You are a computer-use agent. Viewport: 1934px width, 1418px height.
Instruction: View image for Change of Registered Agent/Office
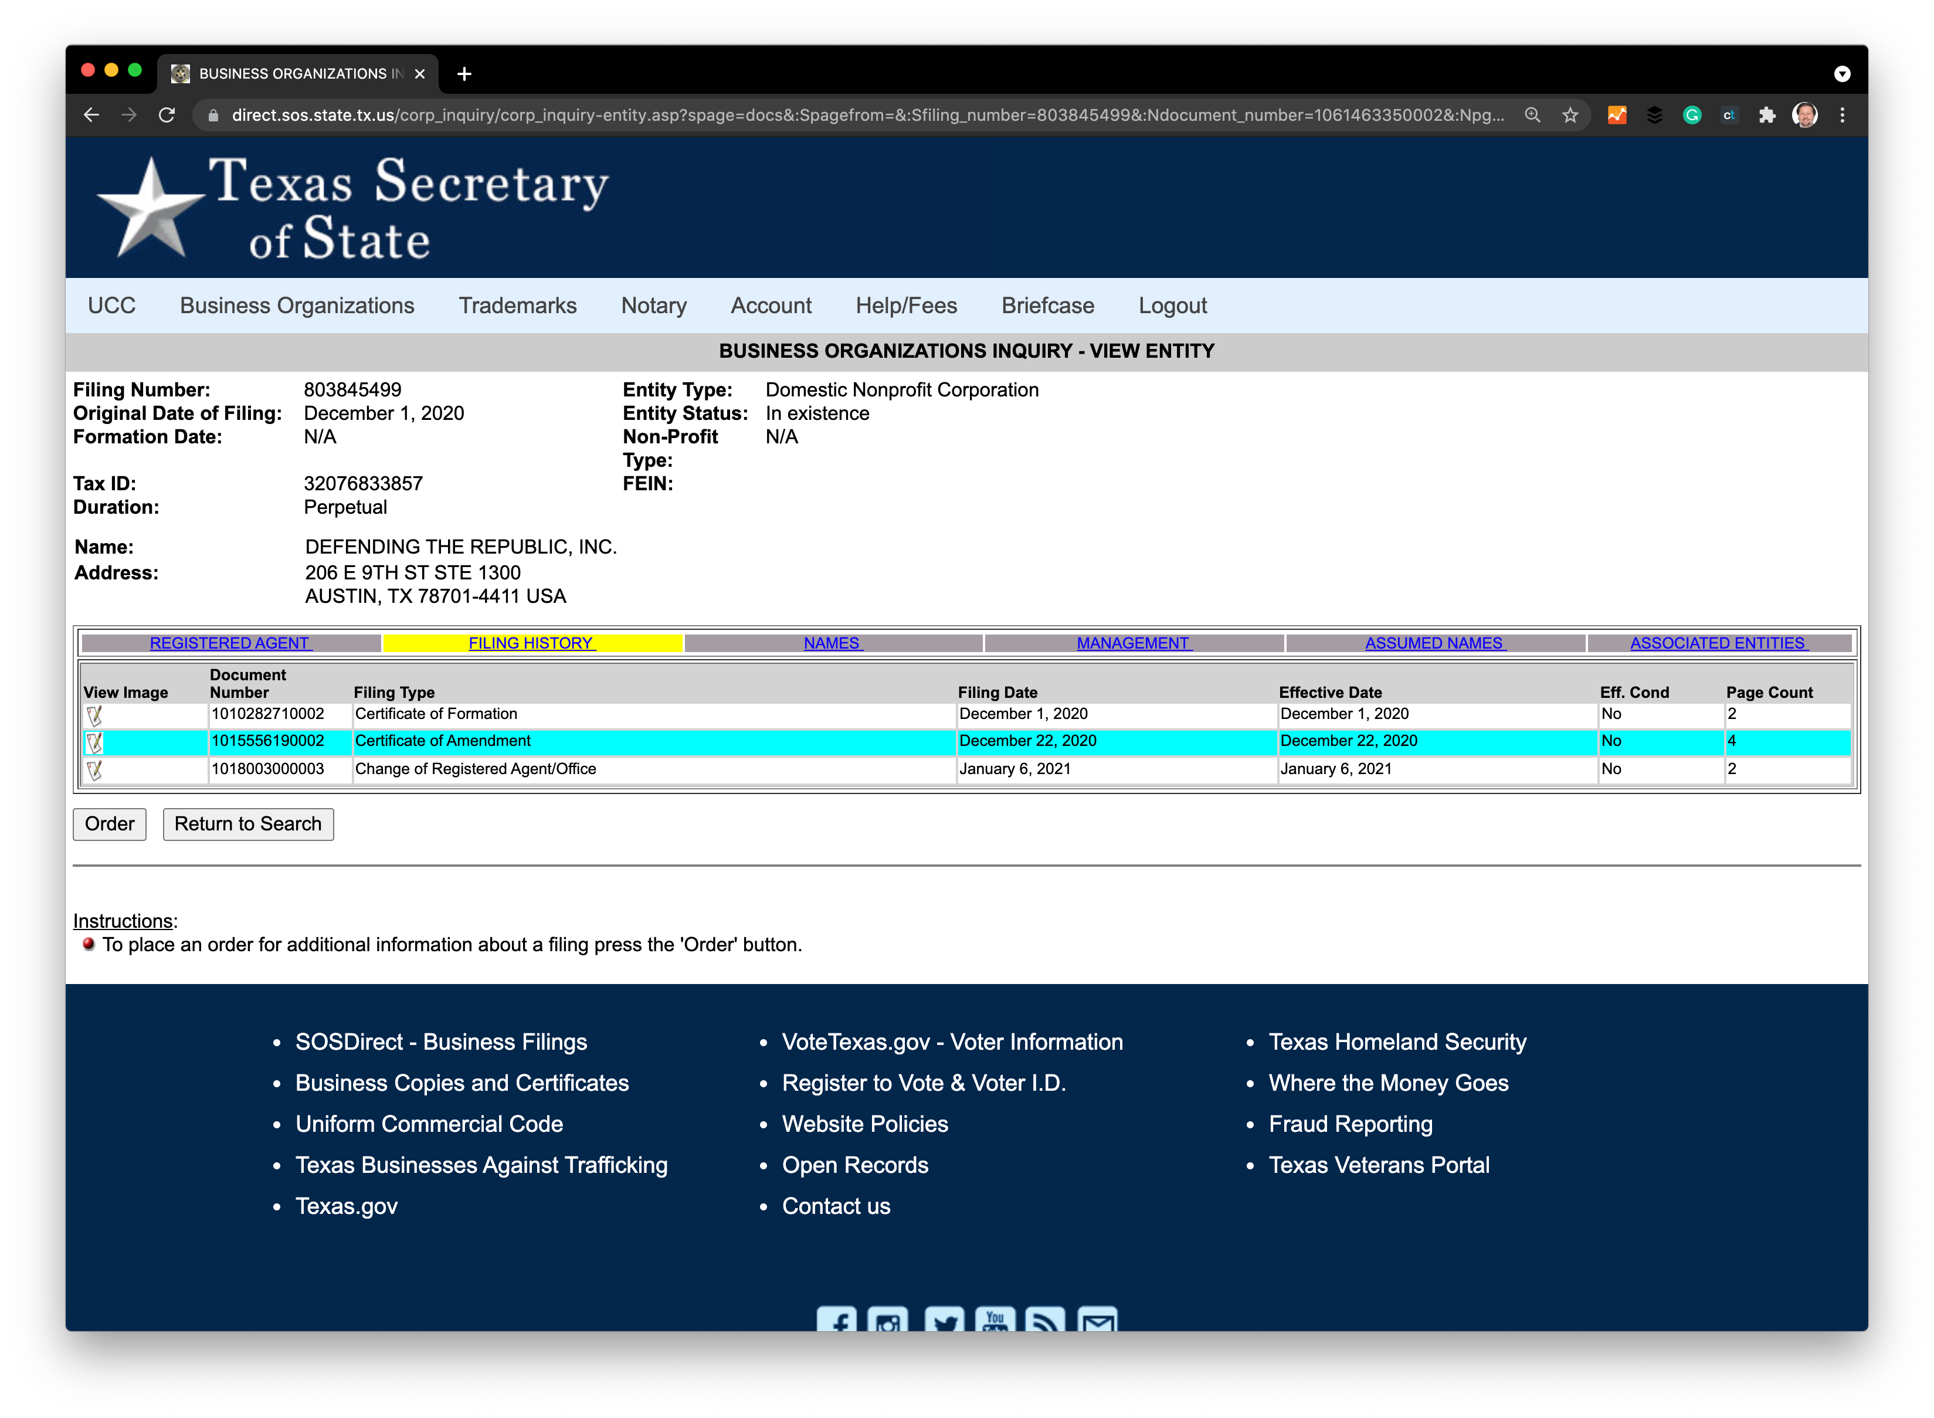(94, 770)
